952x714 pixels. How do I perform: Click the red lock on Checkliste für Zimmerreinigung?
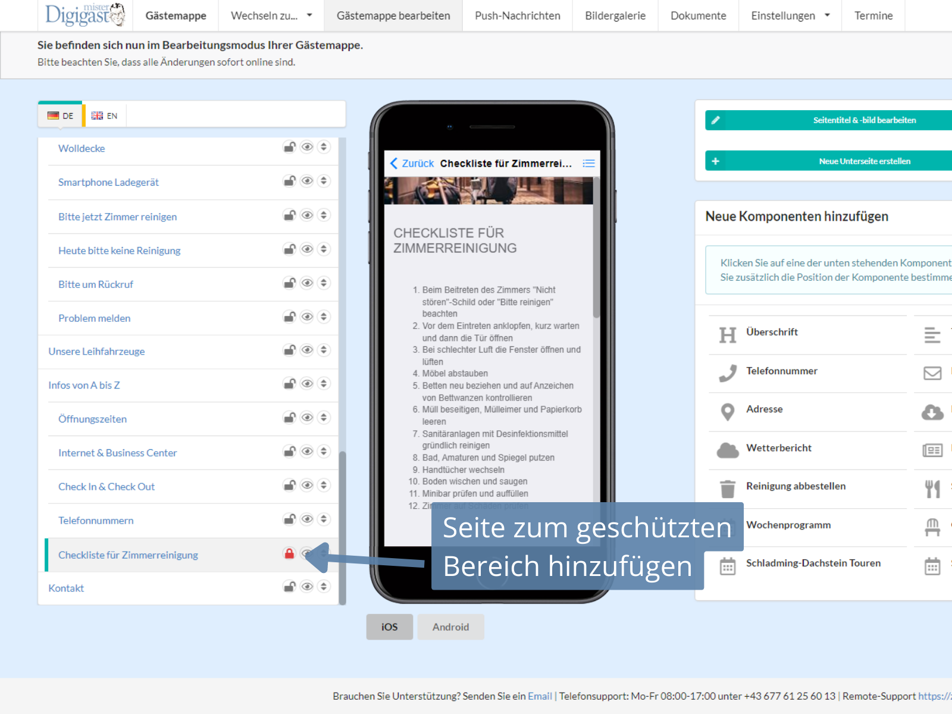289,554
